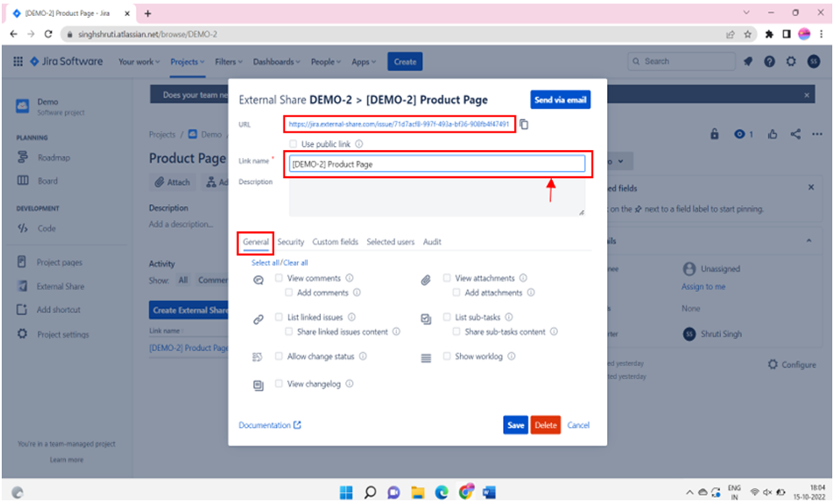Click the Select all link
Image resolution: width=834 pixels, height=502 pixels.
click(x=265, y=262)
